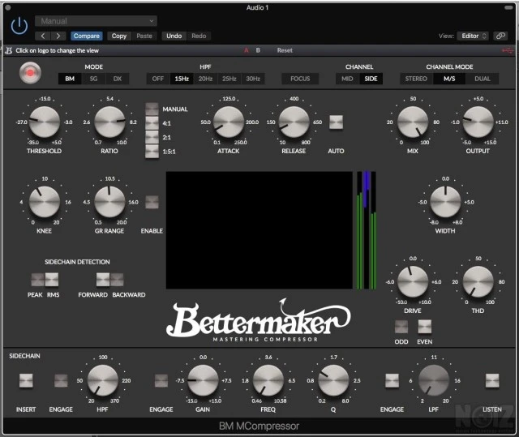Go to previous preset with left arrow

(43, 36)
